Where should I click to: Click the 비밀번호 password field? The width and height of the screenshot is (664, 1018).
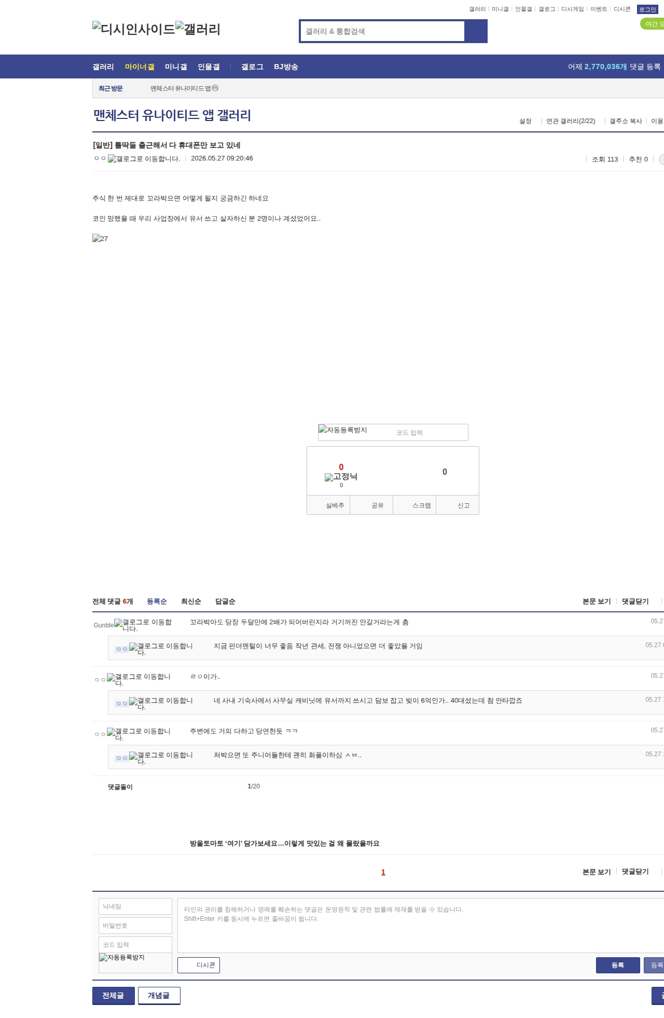pyautogui.click(x=135, y=926)
